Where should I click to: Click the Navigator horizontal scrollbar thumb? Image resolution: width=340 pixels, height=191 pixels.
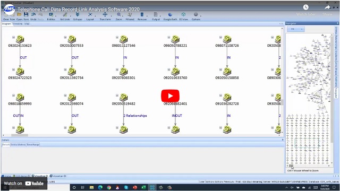click(x=291, y=166)
